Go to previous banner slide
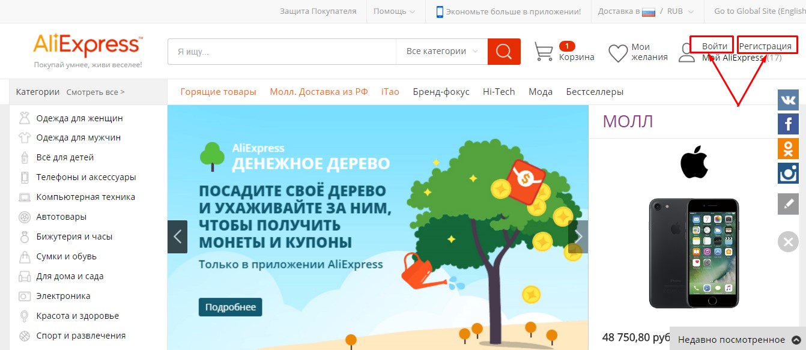806x350 pixels. coord(177,237)
